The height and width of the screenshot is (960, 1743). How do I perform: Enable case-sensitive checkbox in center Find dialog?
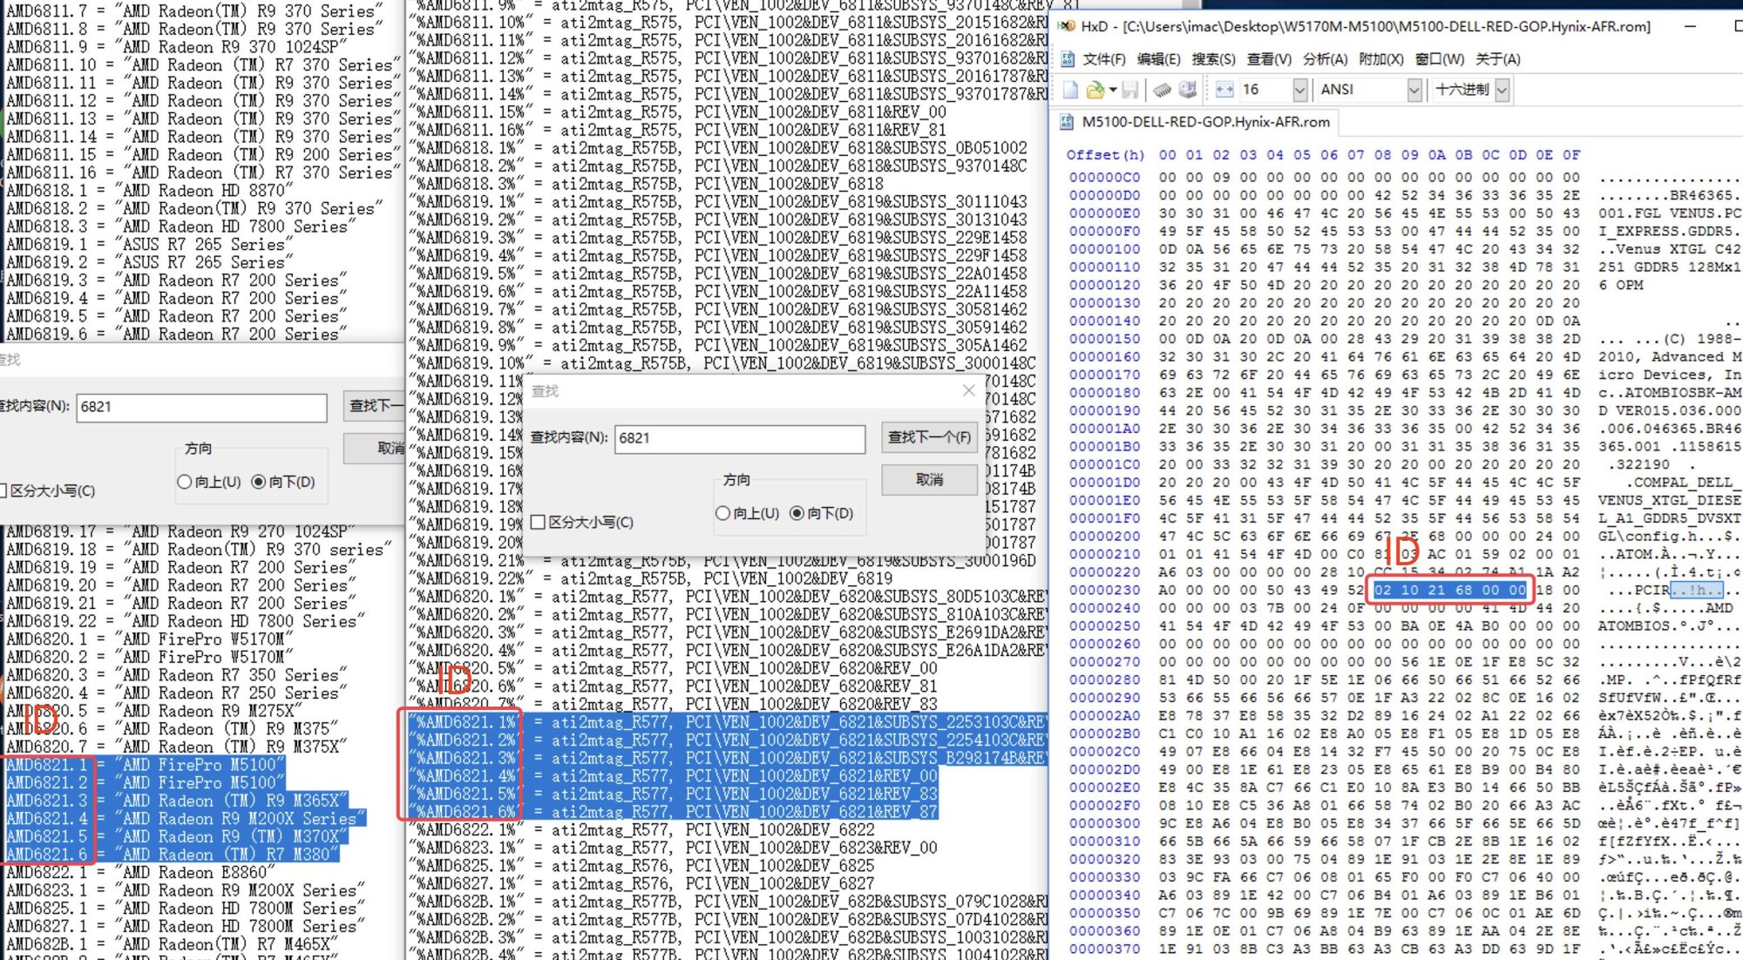(x=538, y=522)
